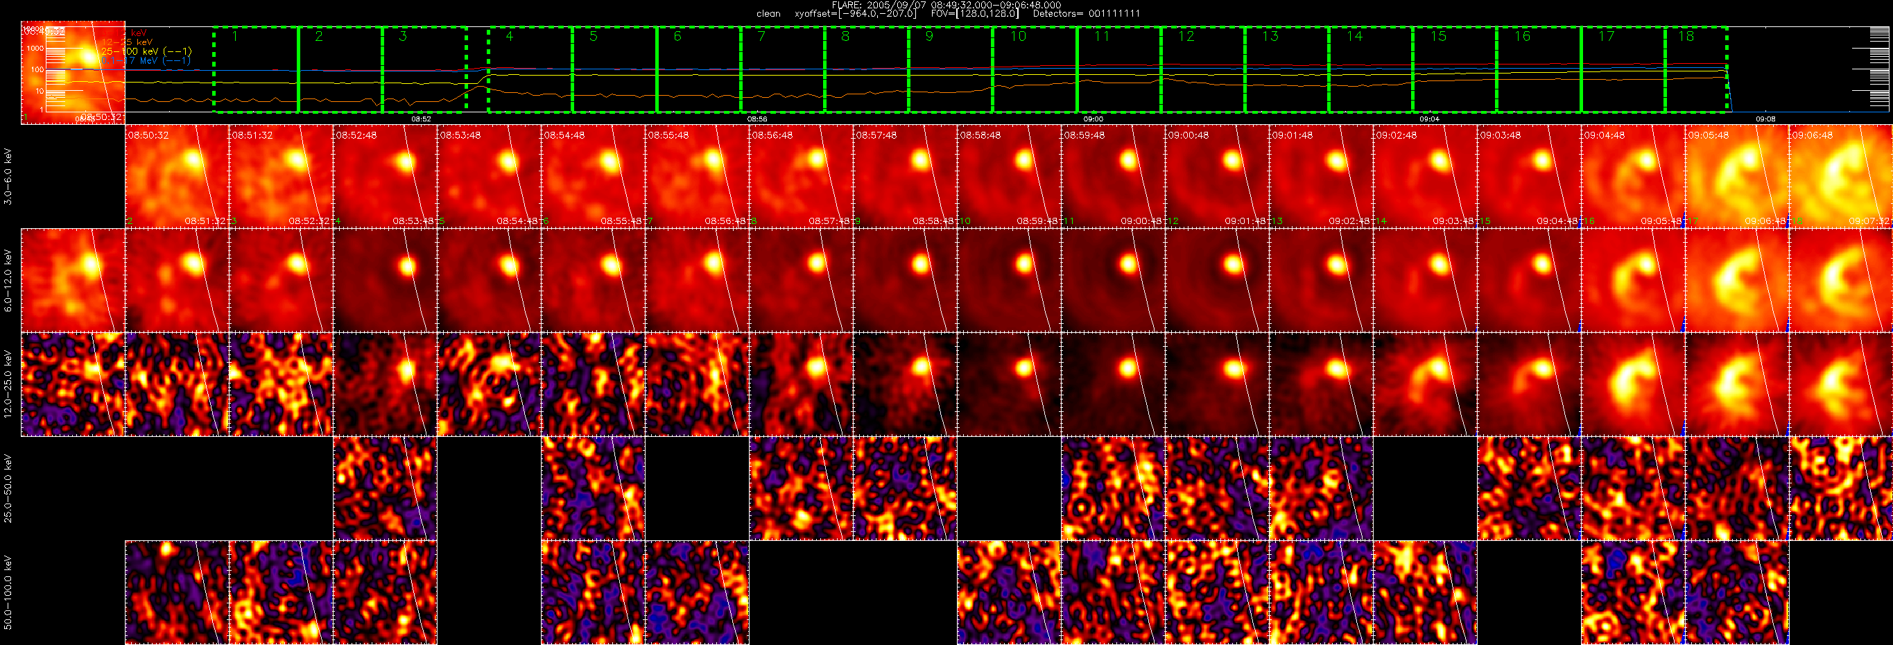Select time interval 9 on the light curve

click(x=951, y=70)
